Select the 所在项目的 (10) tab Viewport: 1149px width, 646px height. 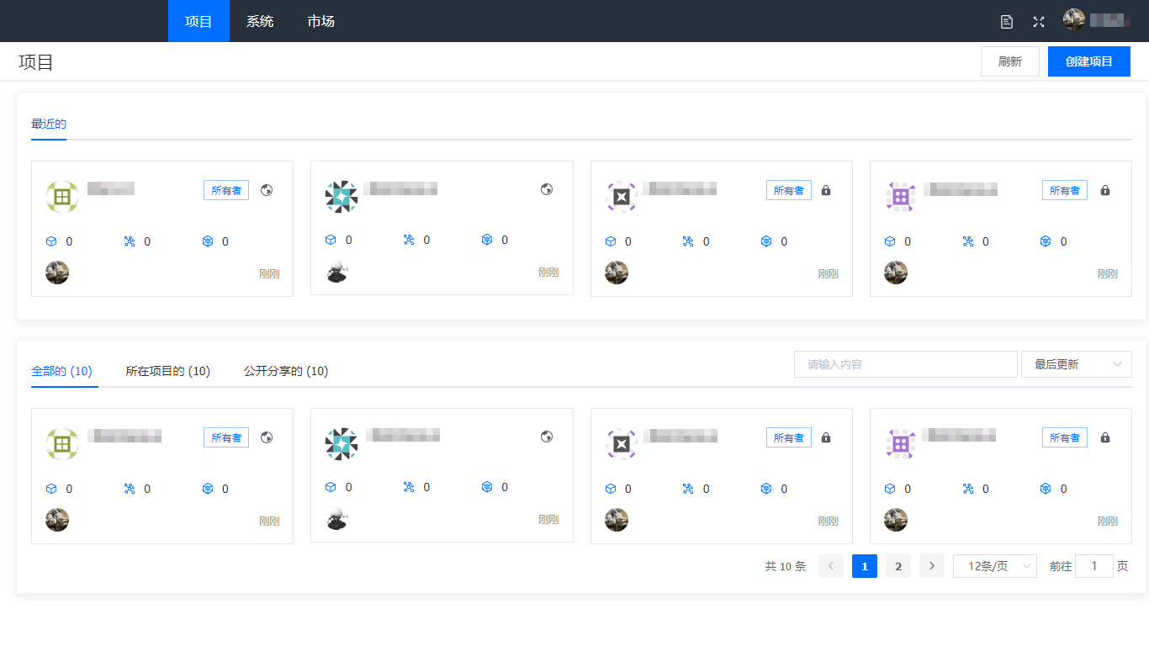(168, 371)
